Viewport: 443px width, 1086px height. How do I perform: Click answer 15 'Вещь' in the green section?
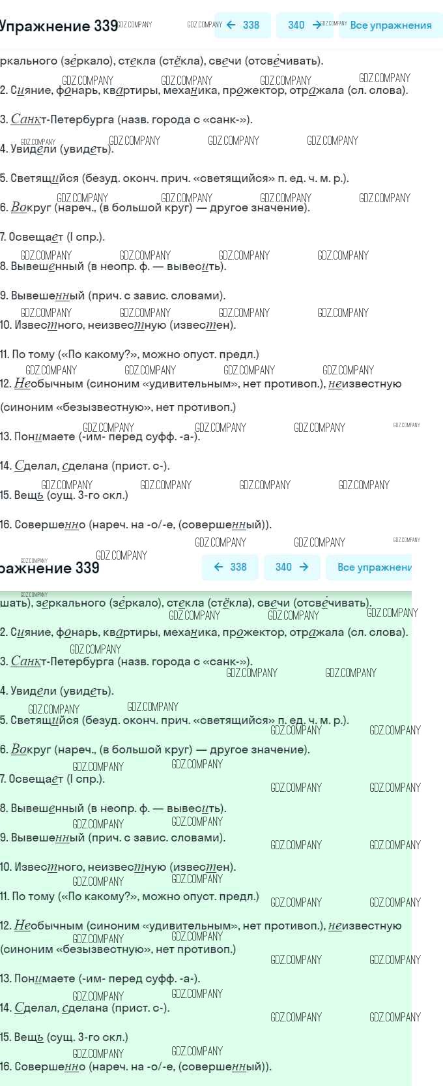(x=64, y=1037)
